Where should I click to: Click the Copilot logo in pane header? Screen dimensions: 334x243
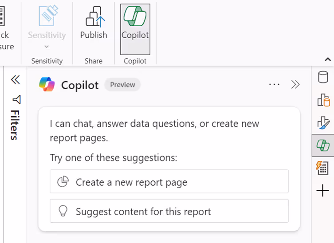47,85
